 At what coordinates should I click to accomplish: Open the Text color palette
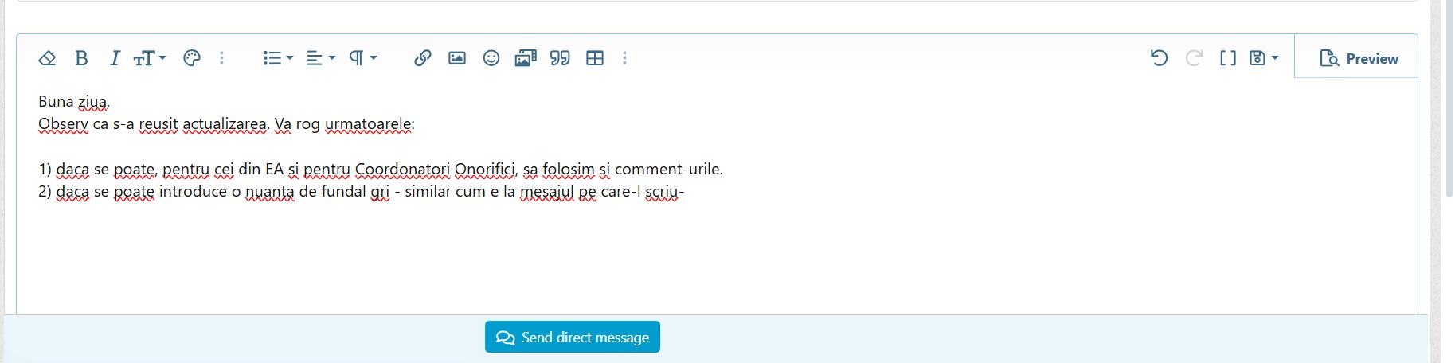(192, 58)
